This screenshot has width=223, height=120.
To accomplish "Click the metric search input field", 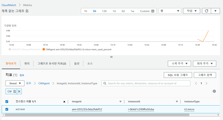I will tap(148, 83).
